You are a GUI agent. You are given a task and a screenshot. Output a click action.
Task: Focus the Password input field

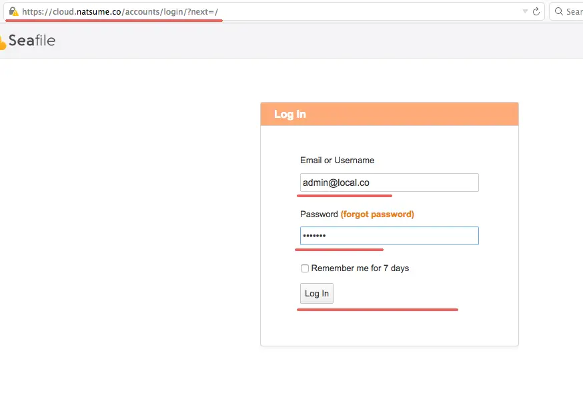[x=390, y=236]
